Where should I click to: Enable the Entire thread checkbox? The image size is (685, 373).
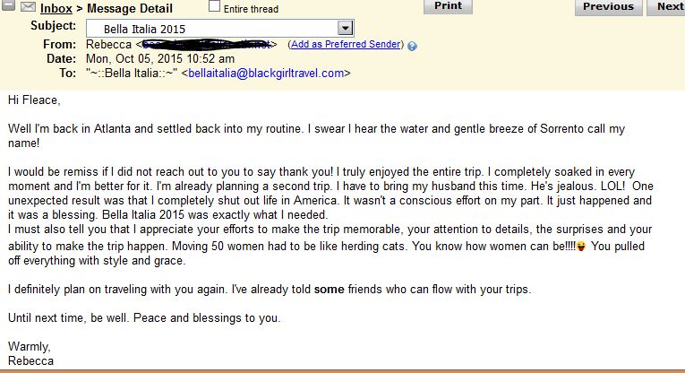pos(214,6)
